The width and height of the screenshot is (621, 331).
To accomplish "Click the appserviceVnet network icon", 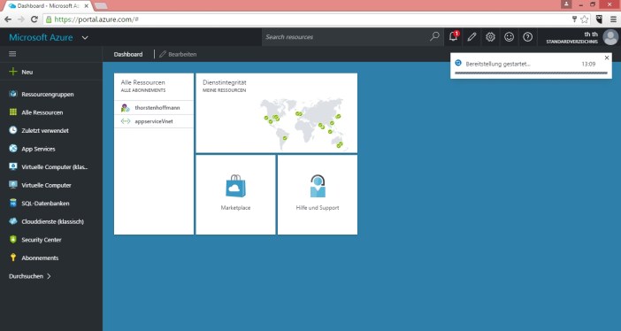I will (125, 121).
